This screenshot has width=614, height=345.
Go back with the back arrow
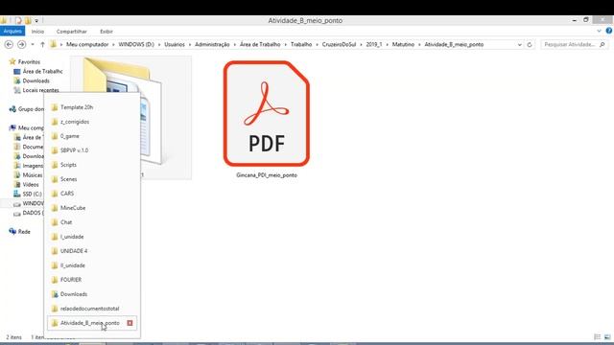[9, 45]
